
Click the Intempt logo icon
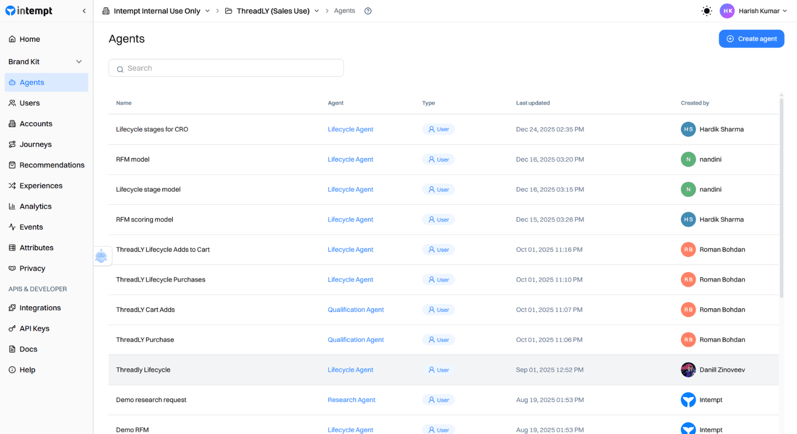(x=10, y=11)
